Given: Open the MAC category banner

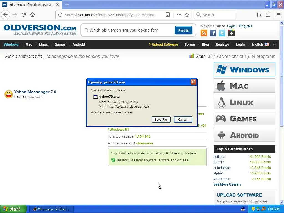Looking at the screenshot, I should (244, 86).
